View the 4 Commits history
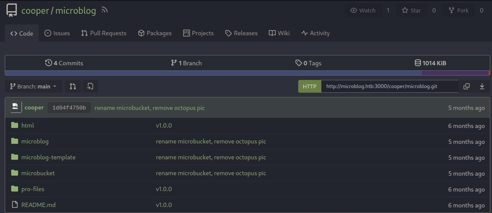Image resolution: width=492 pixels, height=213 pixels. [x=64, y=63]
